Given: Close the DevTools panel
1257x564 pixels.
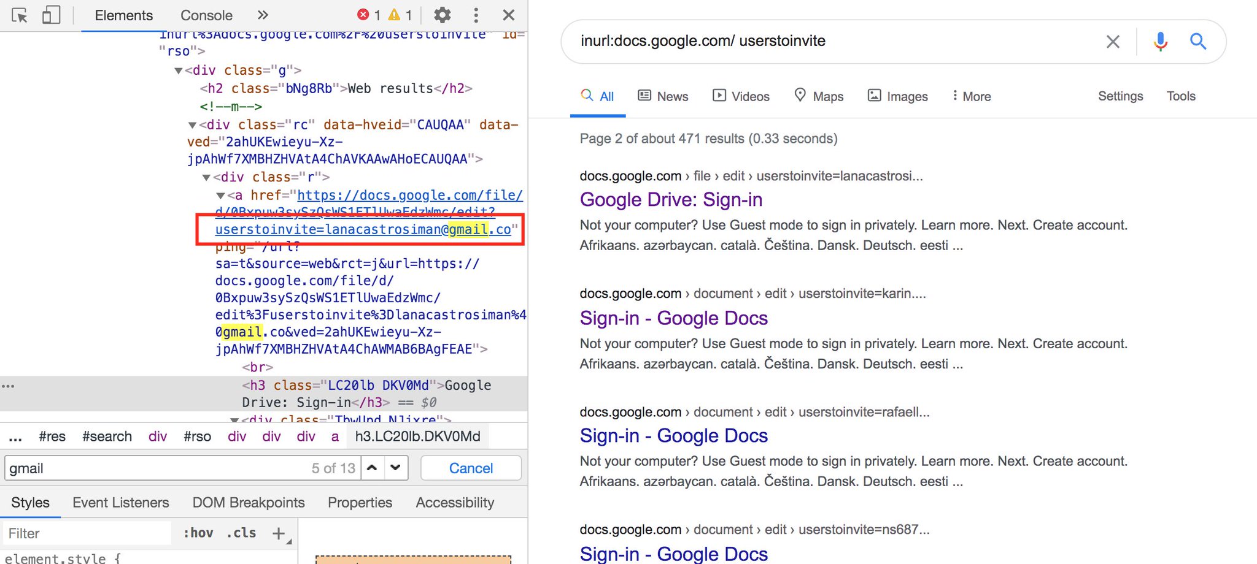Looking at the screenshot, I should (508, 15).
